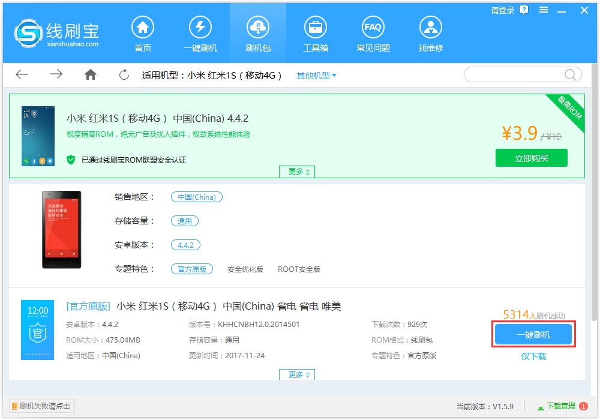Go back using the left arrow

[22, 74]
